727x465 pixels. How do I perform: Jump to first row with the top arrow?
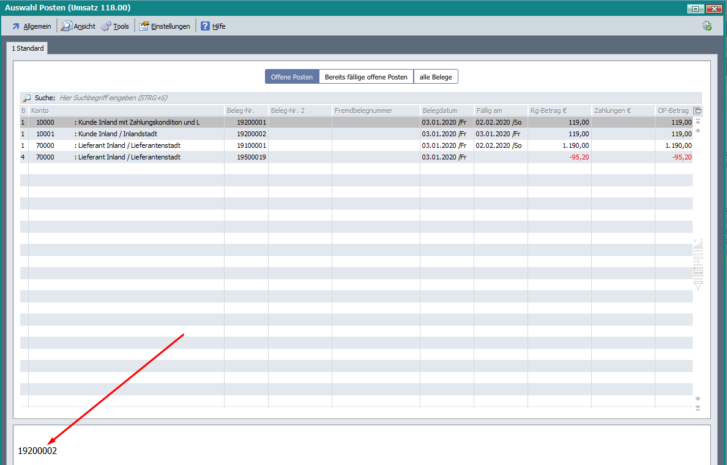pyautogui.click(x=698, y=122)
